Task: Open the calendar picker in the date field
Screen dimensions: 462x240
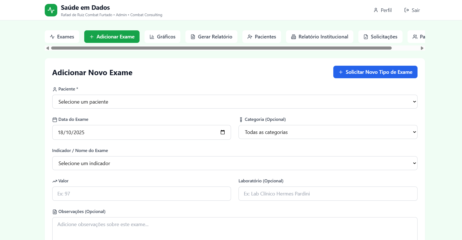Action: (222, 132)
